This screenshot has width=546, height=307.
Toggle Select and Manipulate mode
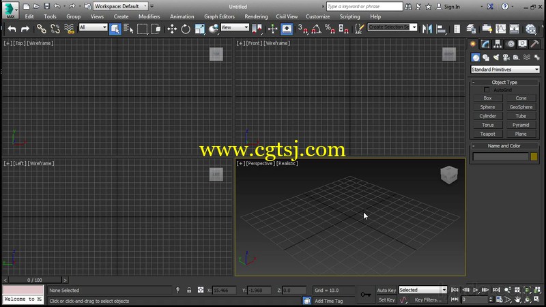tap(272, 29)
